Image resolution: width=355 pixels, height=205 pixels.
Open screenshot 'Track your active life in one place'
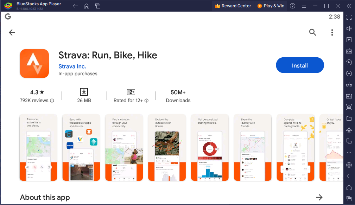(38, 148)
